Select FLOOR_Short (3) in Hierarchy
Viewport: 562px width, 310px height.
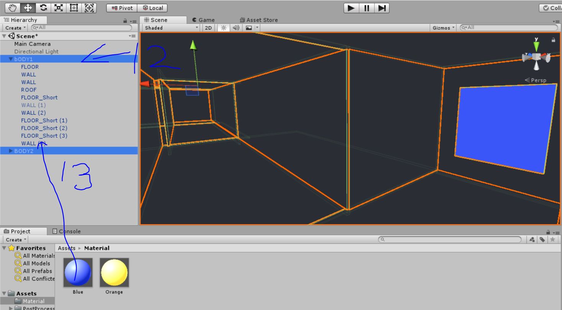tap(44, 135)
